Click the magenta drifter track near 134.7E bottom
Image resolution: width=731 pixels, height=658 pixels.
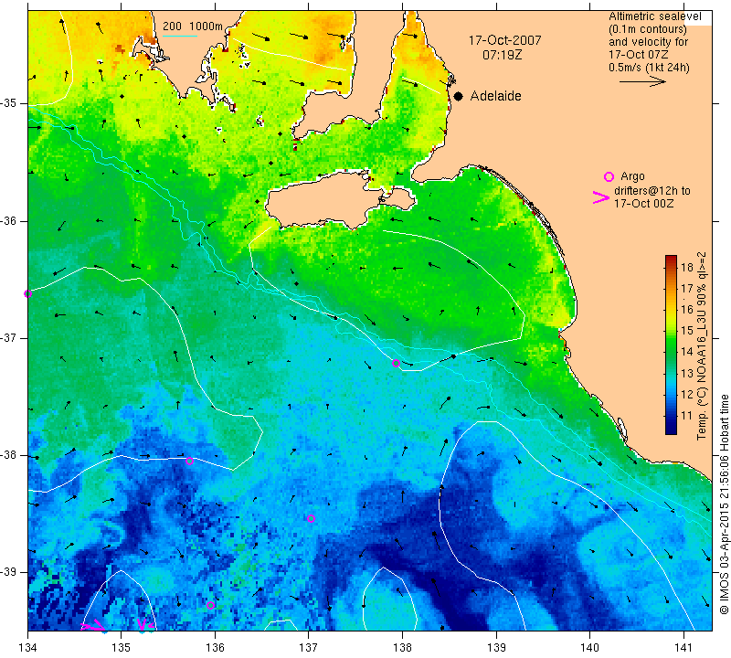[93, 626]
